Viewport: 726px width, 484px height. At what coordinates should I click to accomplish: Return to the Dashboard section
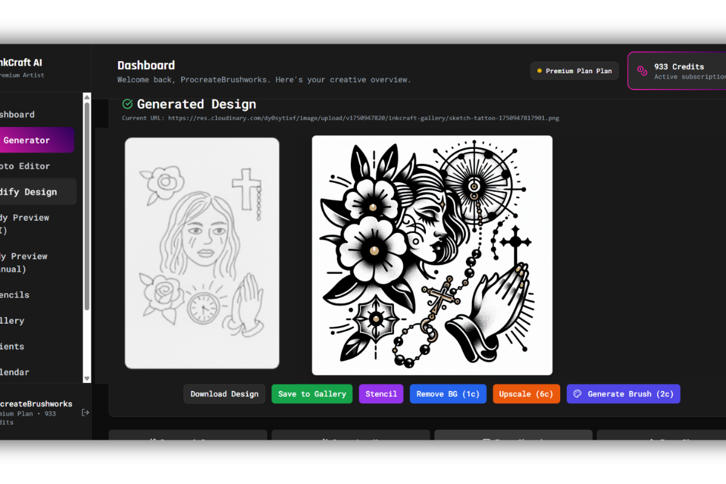[x=18, y=114]
